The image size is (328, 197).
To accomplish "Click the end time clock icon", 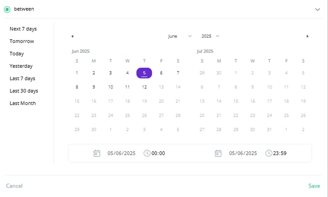I will point(269,153).
